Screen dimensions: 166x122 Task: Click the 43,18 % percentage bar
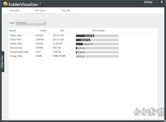click(97, 36)
